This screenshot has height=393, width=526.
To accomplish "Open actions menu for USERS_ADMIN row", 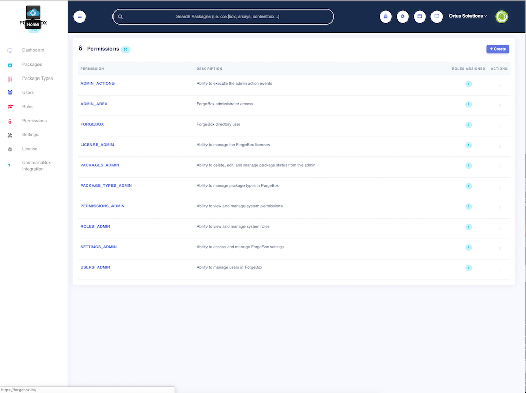I will [500, 269].
